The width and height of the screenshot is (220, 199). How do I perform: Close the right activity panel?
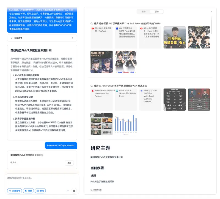[x=211, y=12]
